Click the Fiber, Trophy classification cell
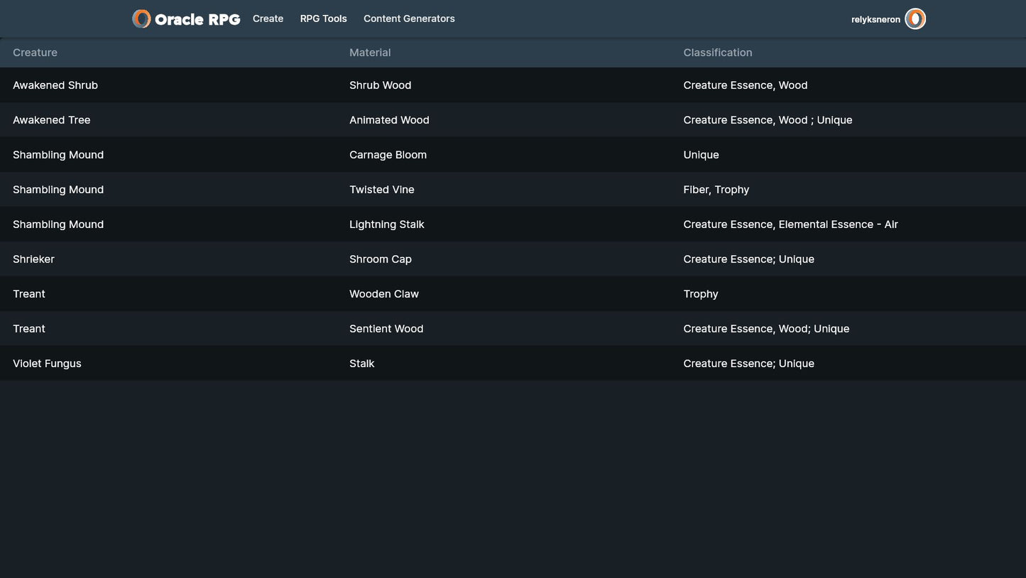Image resolution: width=1026 pixels, height=578 pixels. coord(716,190)
